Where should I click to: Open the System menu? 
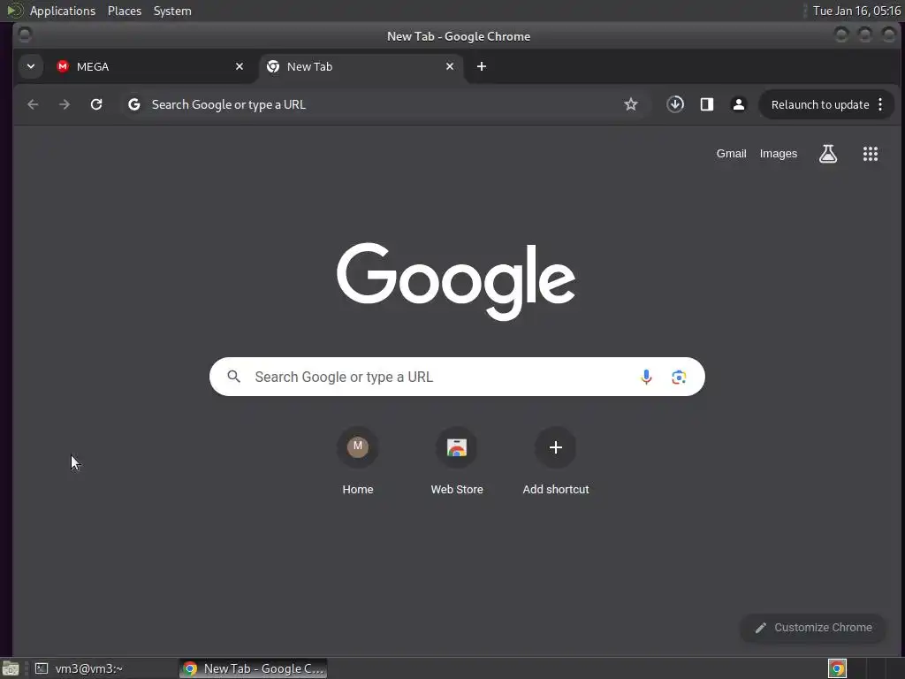pos(172,11)
